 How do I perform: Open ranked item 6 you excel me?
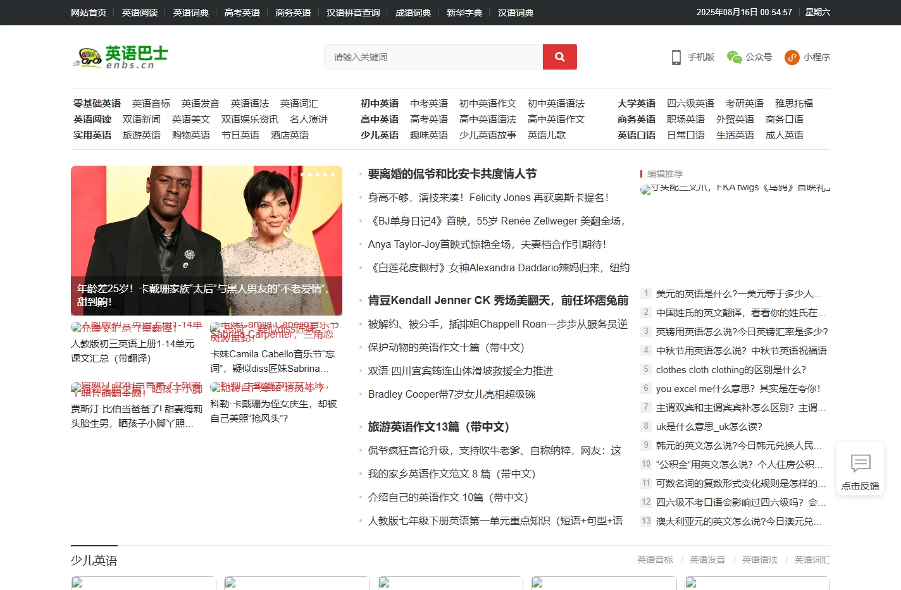click(x=738, y=389)
